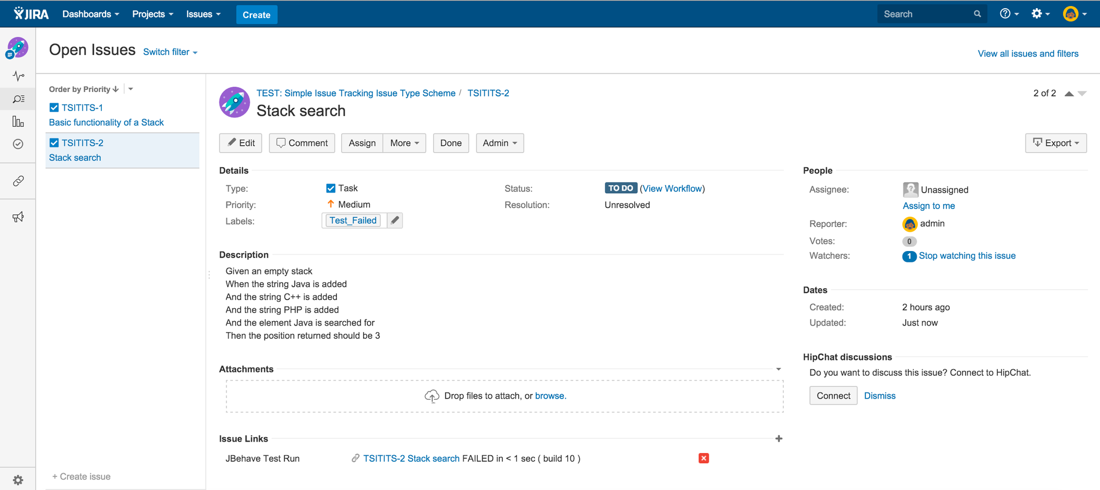
Task: Open the help question mark menu
Action: 1009,14
